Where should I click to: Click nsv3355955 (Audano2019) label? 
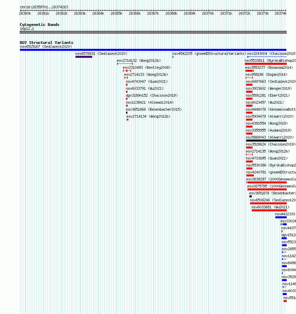pos(269,131)
